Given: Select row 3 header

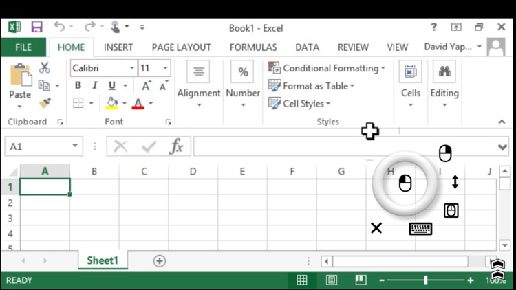Looking at the screenshot, I should [x=10, y=218].
